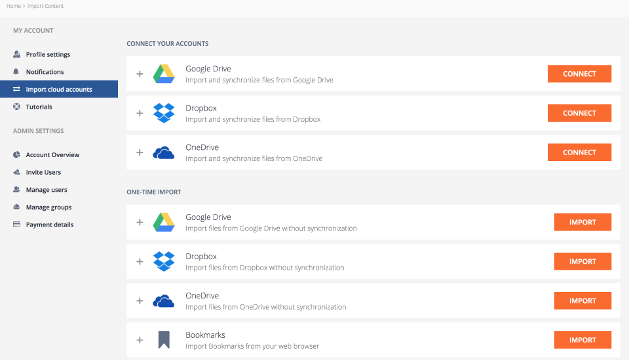
Task: Expand the Google Drive sync row plus sign
Action: [x=140, y=74]
